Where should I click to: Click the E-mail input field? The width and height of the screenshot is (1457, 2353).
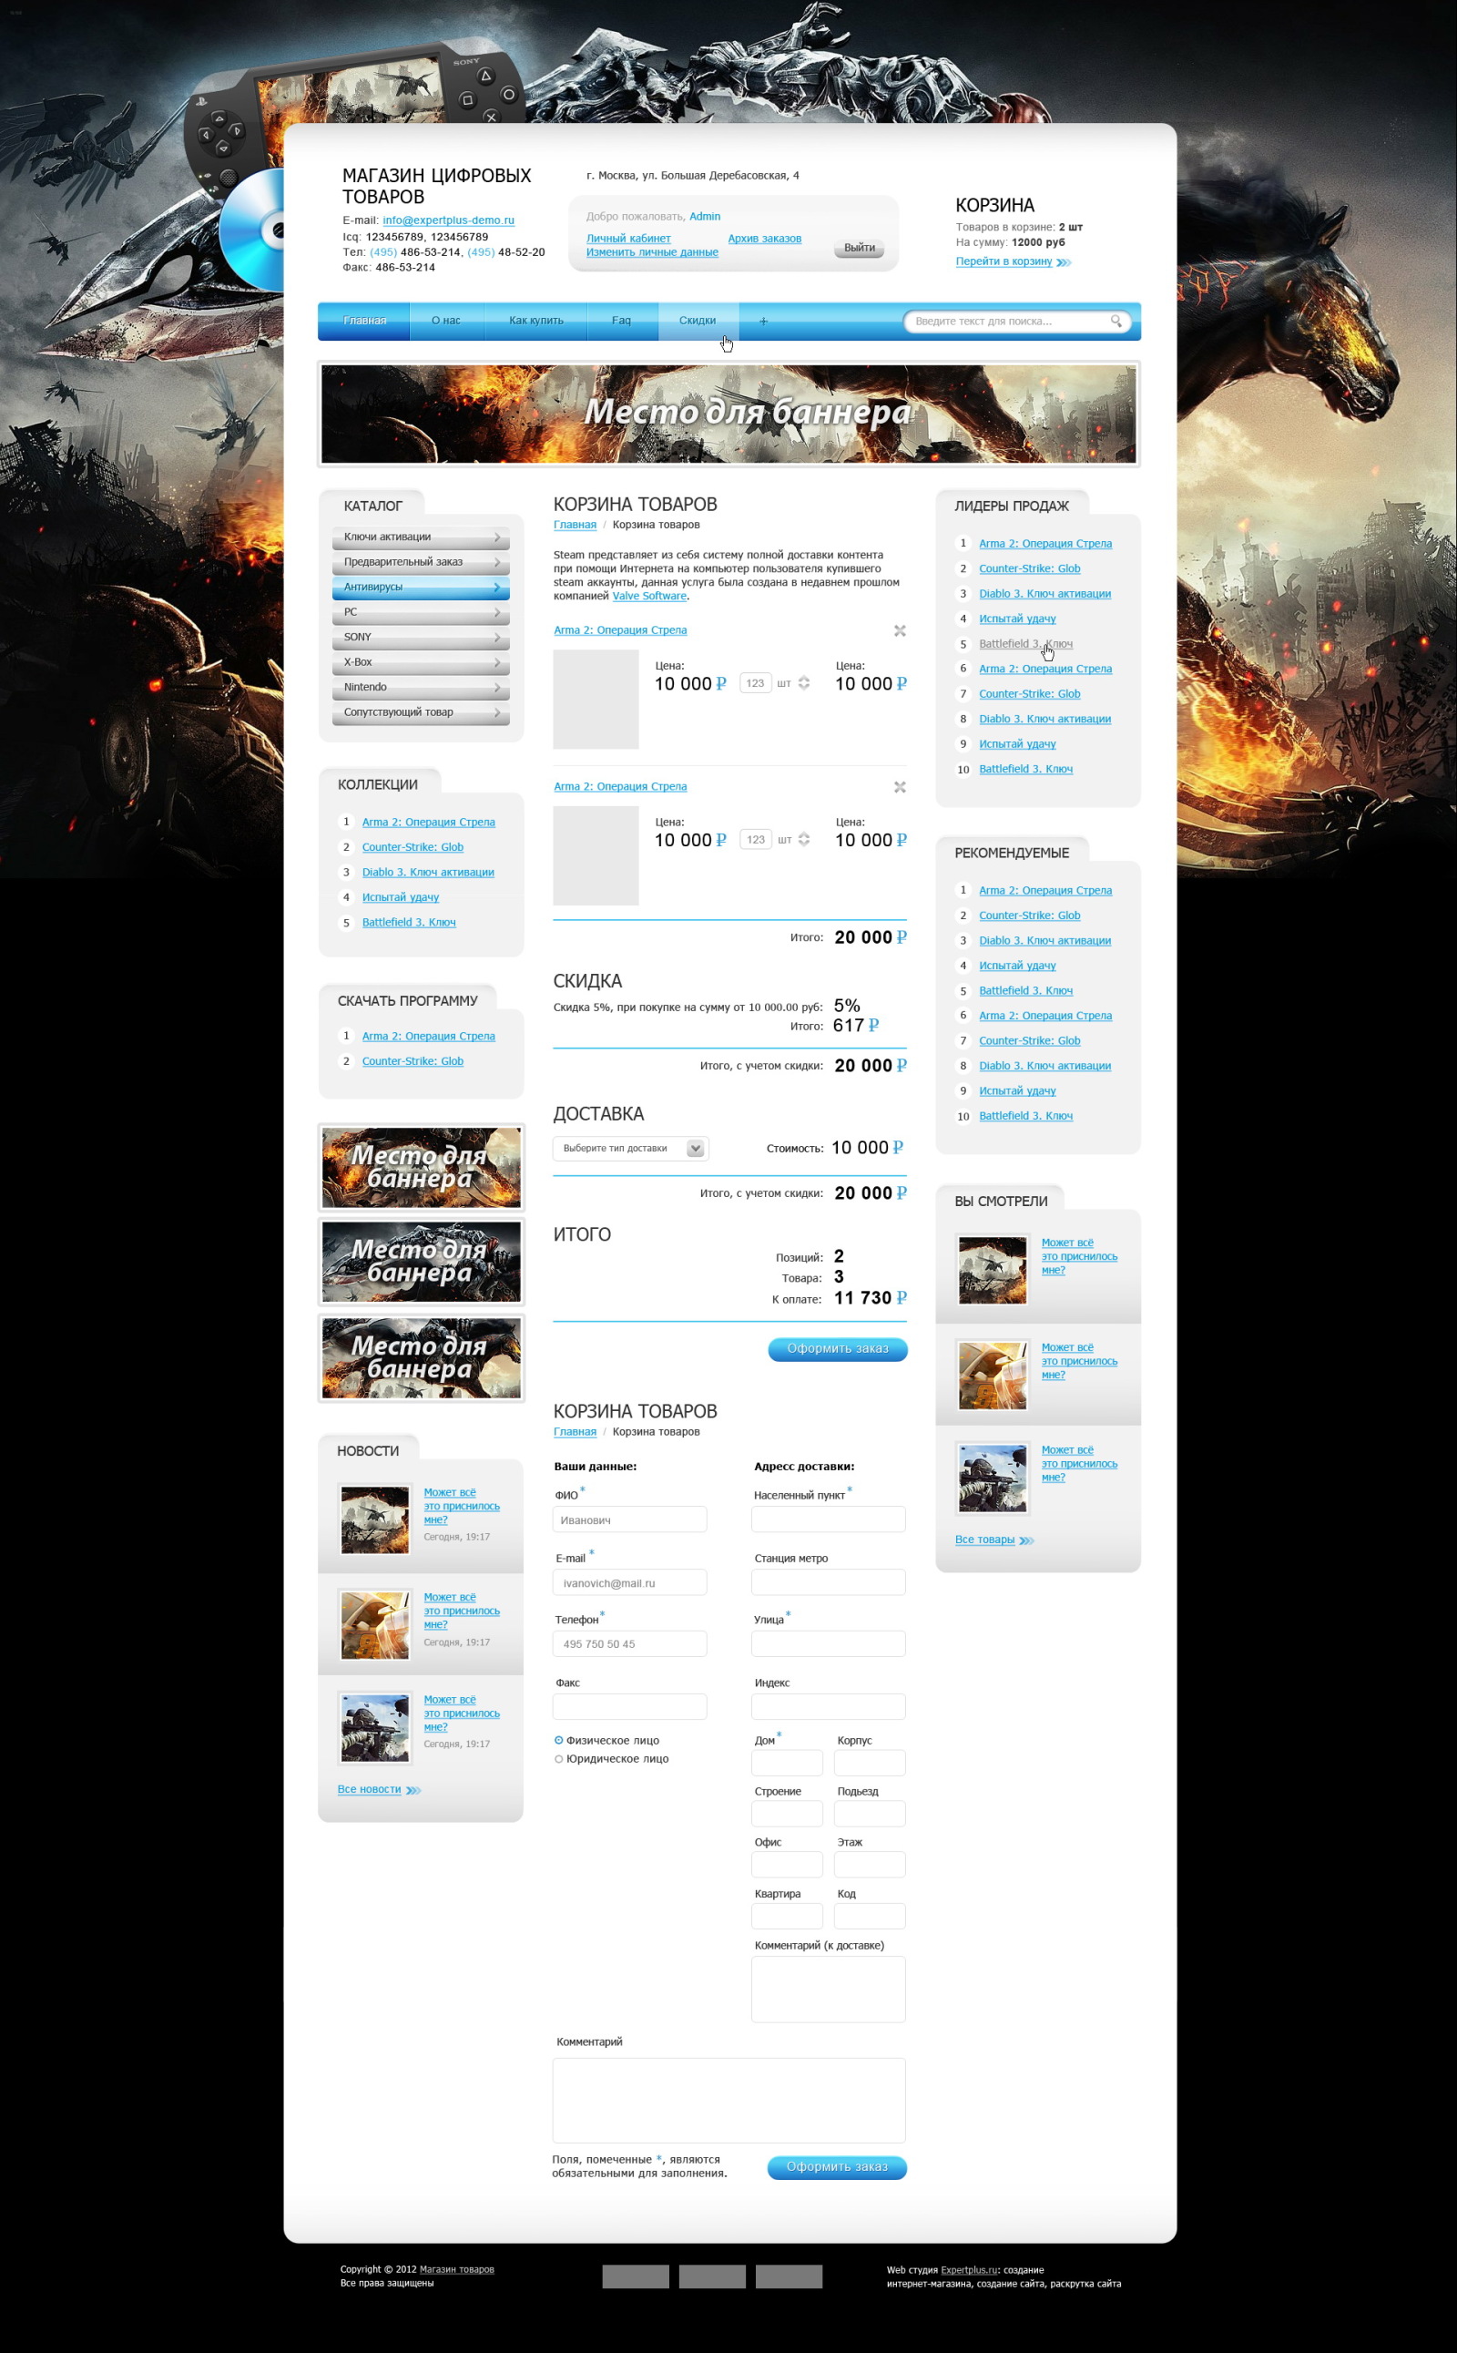(629, 1581)
